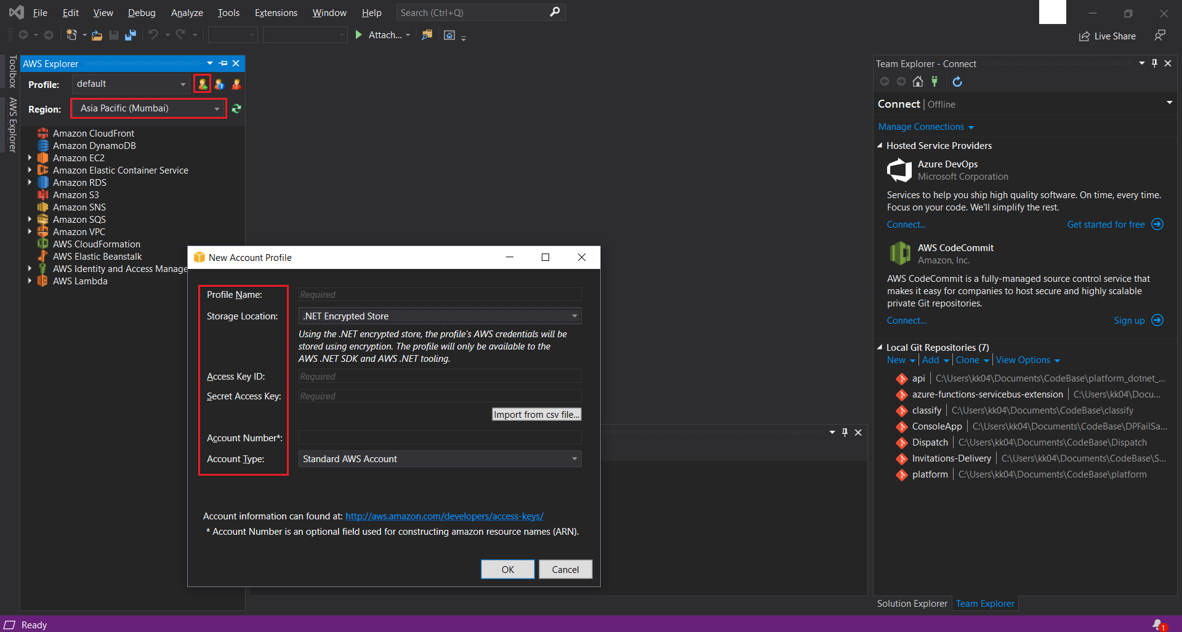This screenshot has width=1182, height=632.
Task: Click the Home icon in Team Explorer
Action: [918, 81]
